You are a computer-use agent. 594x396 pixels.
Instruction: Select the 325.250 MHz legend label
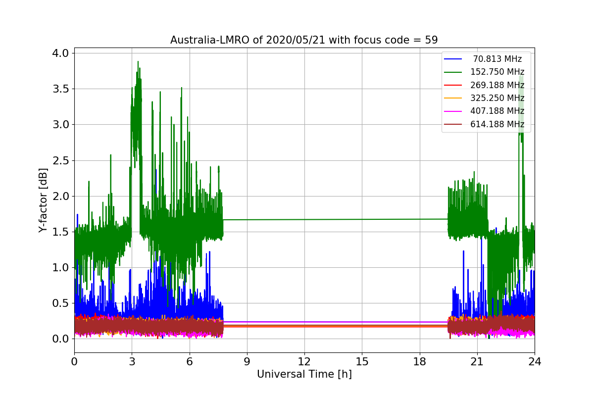coord(497,98)
